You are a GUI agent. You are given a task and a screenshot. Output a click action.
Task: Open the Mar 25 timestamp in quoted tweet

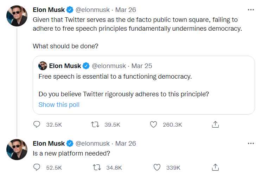coord(142,66)
